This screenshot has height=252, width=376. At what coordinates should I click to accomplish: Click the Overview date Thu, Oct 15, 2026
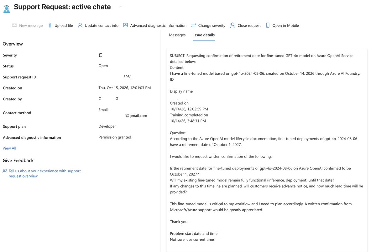[125, 88]
